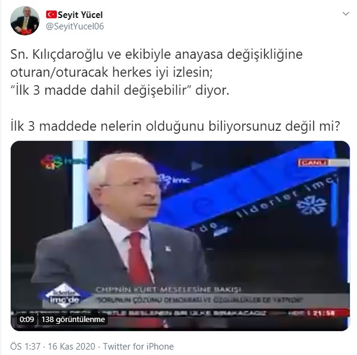Screen dimensions: 357x355
Task: Open Seyit Yücel's profile avatar
Action: [25, 21]
